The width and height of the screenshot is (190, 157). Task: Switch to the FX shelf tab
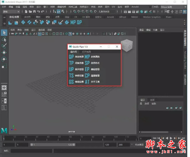point(76,17)
